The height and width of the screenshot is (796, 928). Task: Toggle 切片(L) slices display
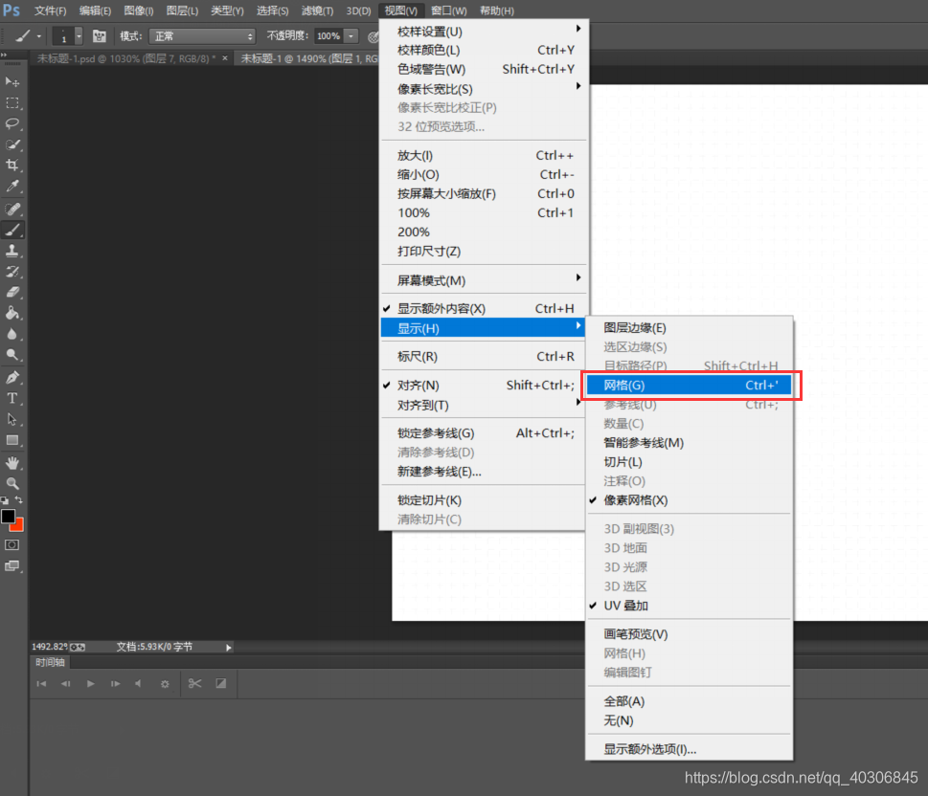coord(689,462)
